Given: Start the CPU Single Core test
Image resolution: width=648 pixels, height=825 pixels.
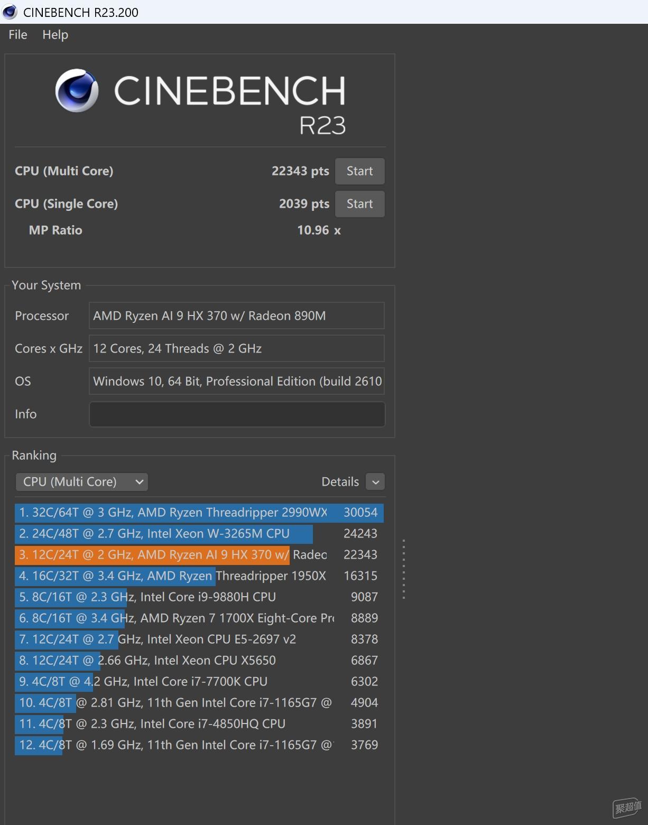Looking at the screenshot, I should click(x=360, y=204).
